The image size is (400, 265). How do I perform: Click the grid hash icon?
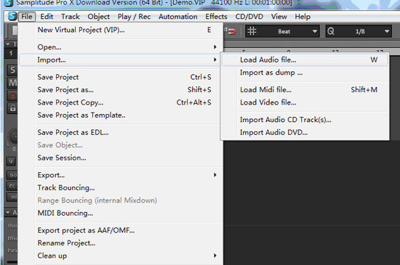pos(252,31)
